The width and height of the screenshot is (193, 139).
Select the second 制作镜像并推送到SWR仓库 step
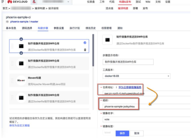pos(49,64)
